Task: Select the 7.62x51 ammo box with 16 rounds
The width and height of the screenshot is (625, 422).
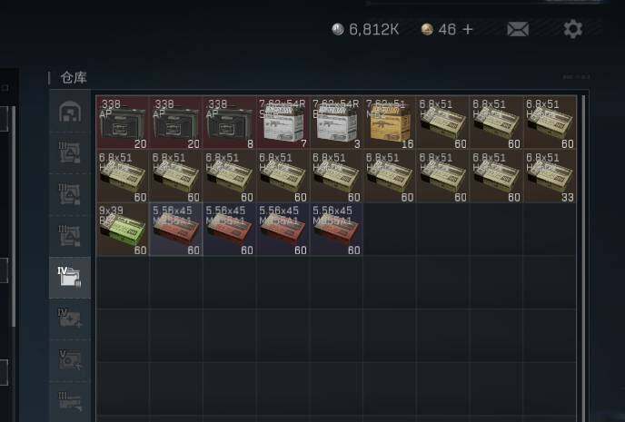Action: point(390,123)
